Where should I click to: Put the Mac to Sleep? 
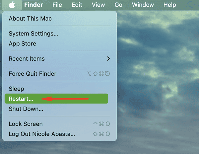tap(16, 89)
